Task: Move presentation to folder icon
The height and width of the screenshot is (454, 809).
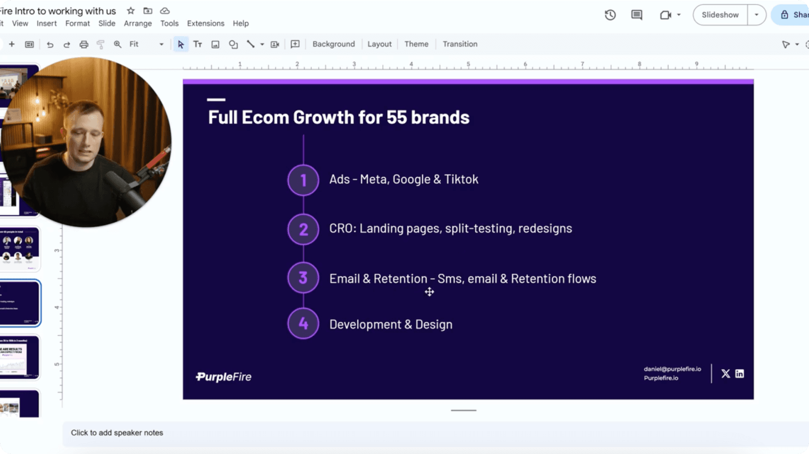Action: [x=148, y=11]
